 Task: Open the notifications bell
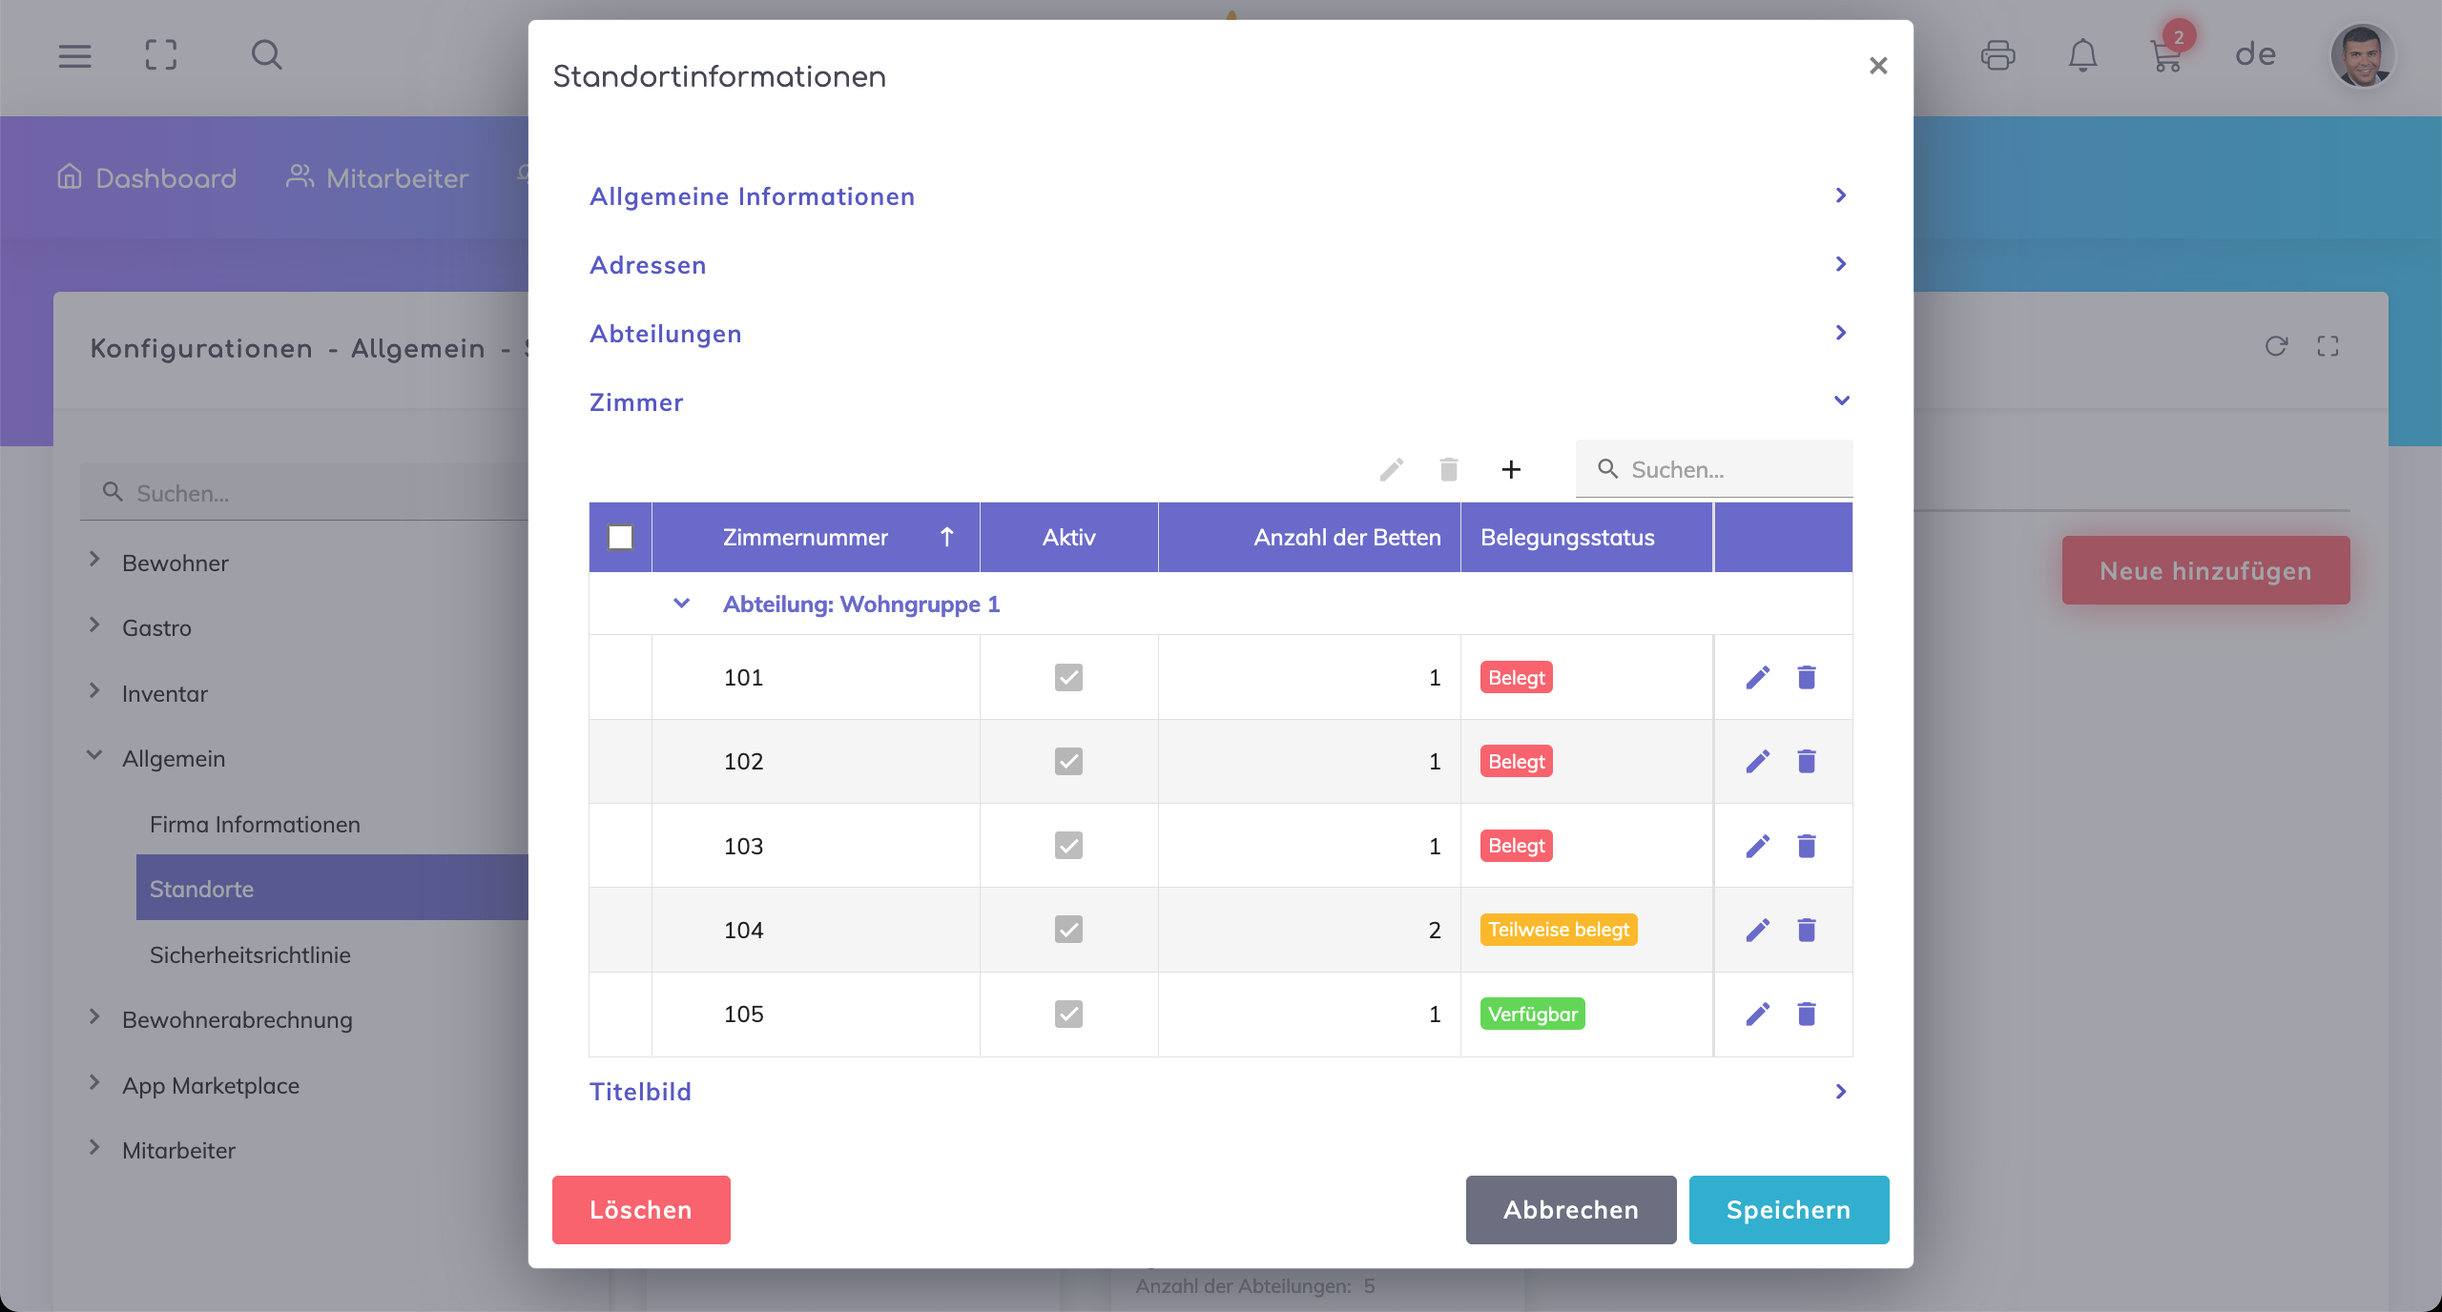point(2082,55)
